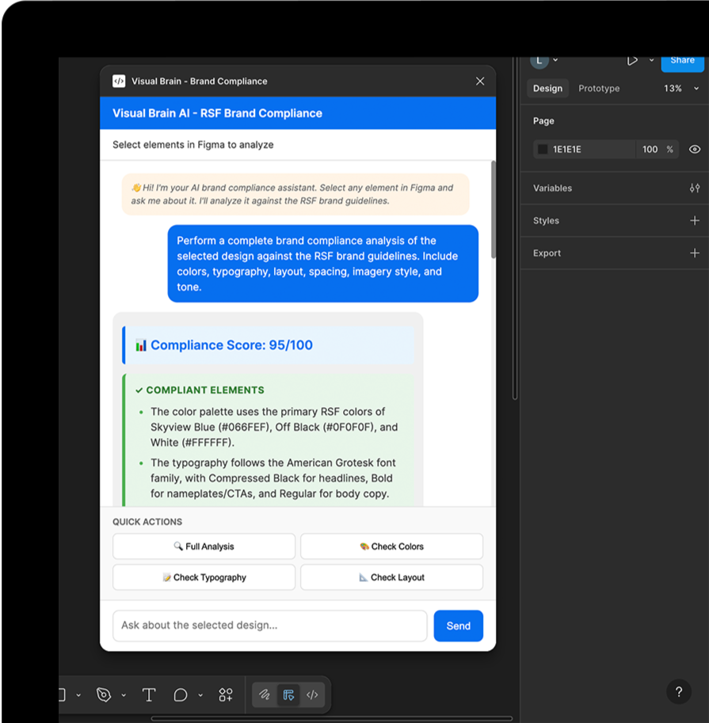
Task: Edit the page color 100 opacity value
Action: pos(650,150)
